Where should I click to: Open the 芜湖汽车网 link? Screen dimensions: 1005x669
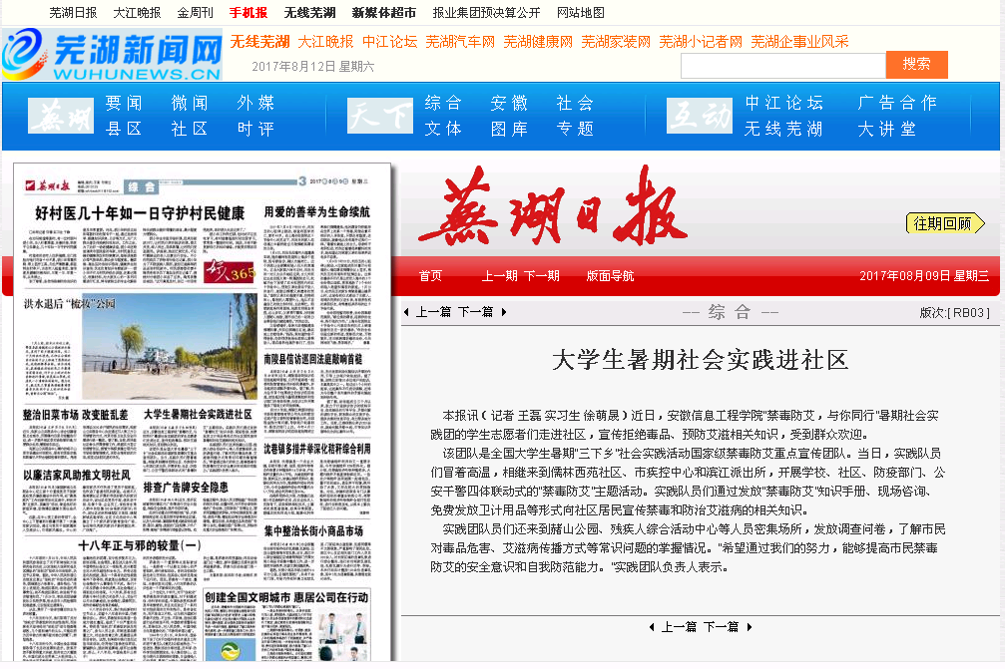click(x=460, y=42)
